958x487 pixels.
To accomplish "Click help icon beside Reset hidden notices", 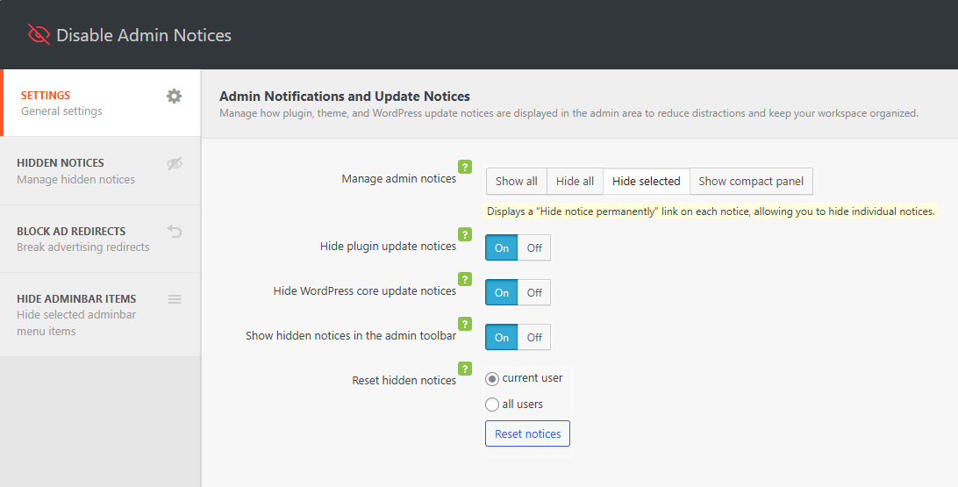I will click(x=465, y=369).
